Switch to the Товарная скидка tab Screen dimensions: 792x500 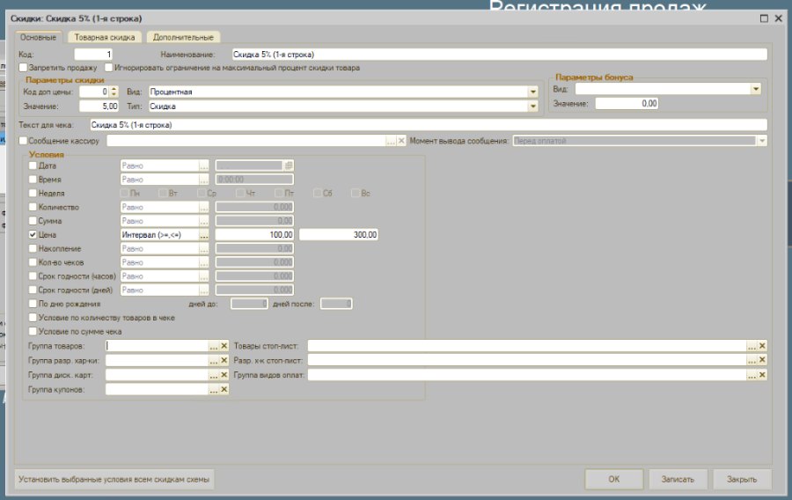pos(105,37)
